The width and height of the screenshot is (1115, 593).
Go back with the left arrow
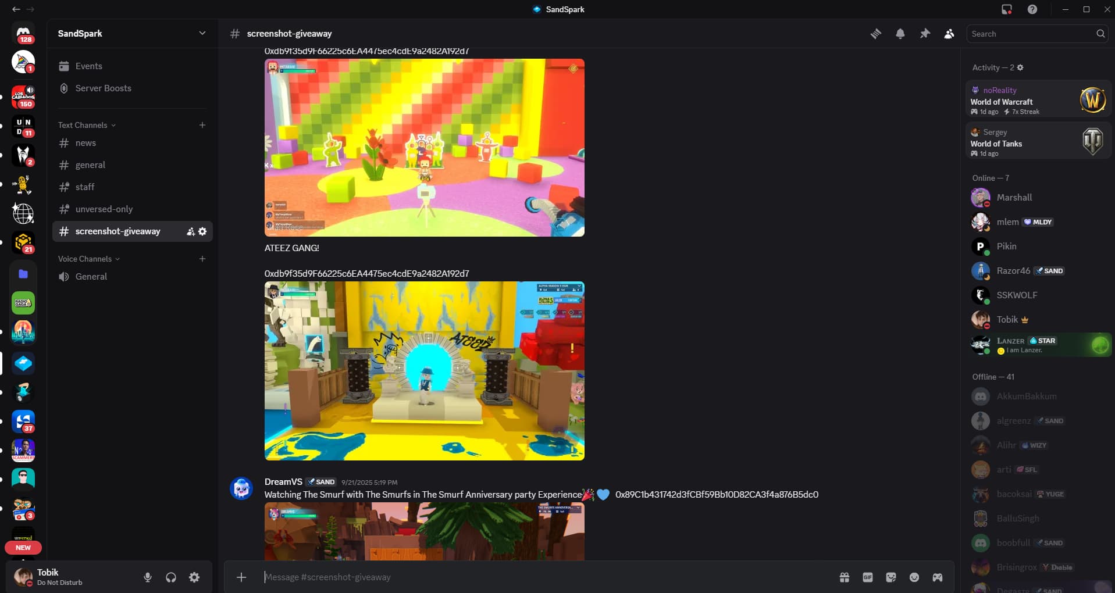(x=16, y=9)
